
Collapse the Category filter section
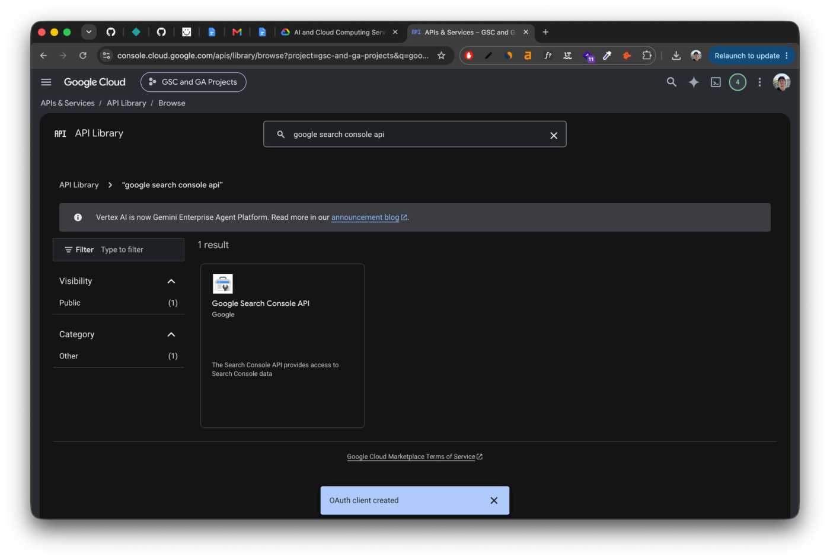pos(171,335)
